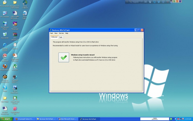
Task: Switch to the Task tab
Action: pyautogui.click(x=61, y=37)
